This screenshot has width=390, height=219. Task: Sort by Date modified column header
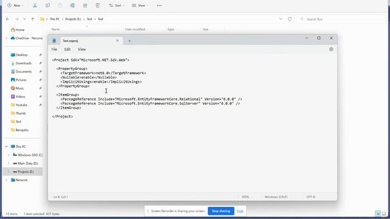tap(135, 29)
